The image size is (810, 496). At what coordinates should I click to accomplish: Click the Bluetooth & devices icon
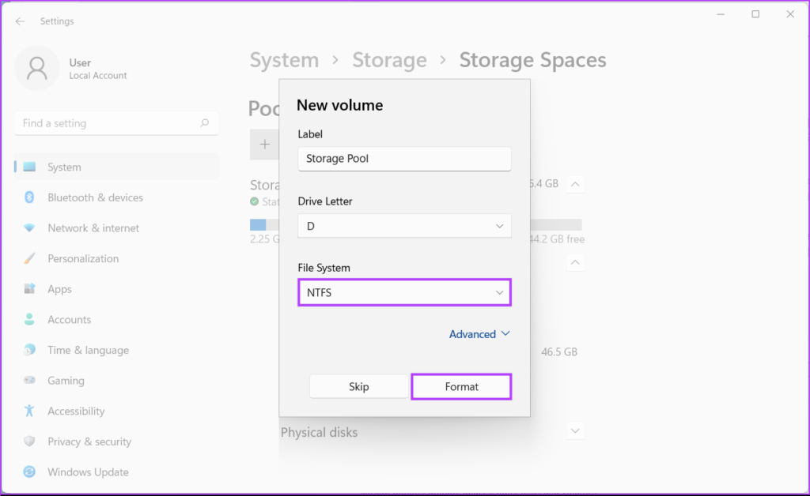(x=29, y=197)
